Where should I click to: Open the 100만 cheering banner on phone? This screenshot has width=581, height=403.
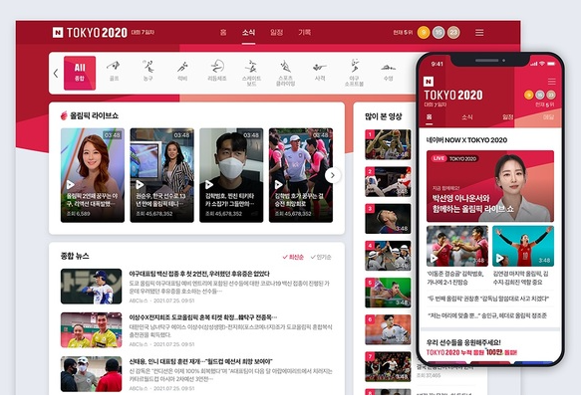(x=471, y=352)
